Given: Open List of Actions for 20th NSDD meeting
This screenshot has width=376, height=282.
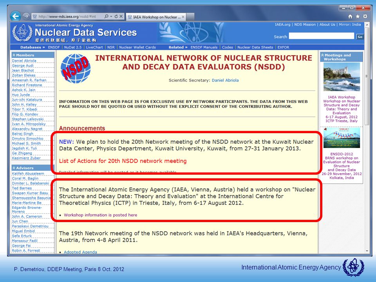Looking at the screenshot, I should click(x=123, y=161).
